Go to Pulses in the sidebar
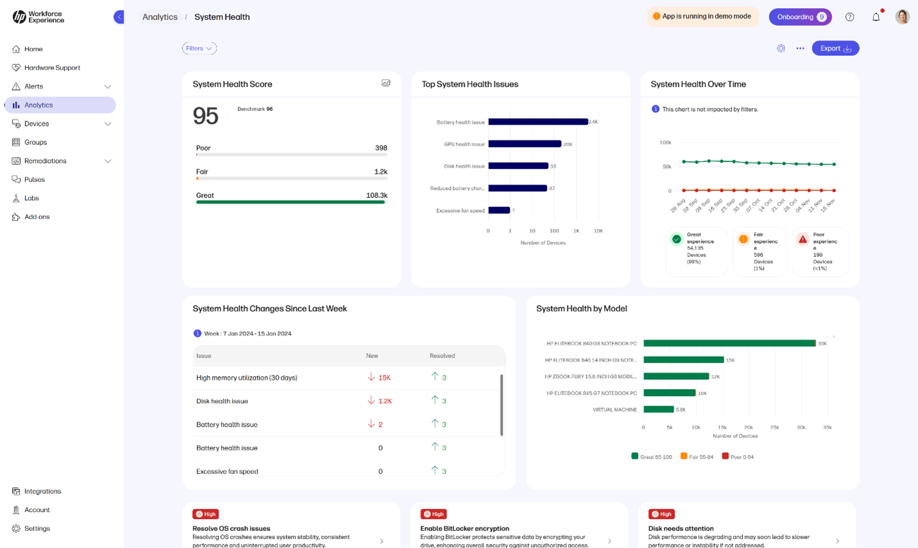Image resolution: width=918 pixels, height=548 pixels. (35, 179)
